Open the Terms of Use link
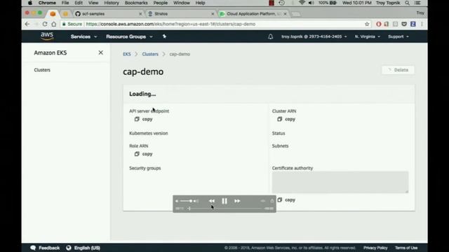 pyautogui.click(x=406, y=248)
